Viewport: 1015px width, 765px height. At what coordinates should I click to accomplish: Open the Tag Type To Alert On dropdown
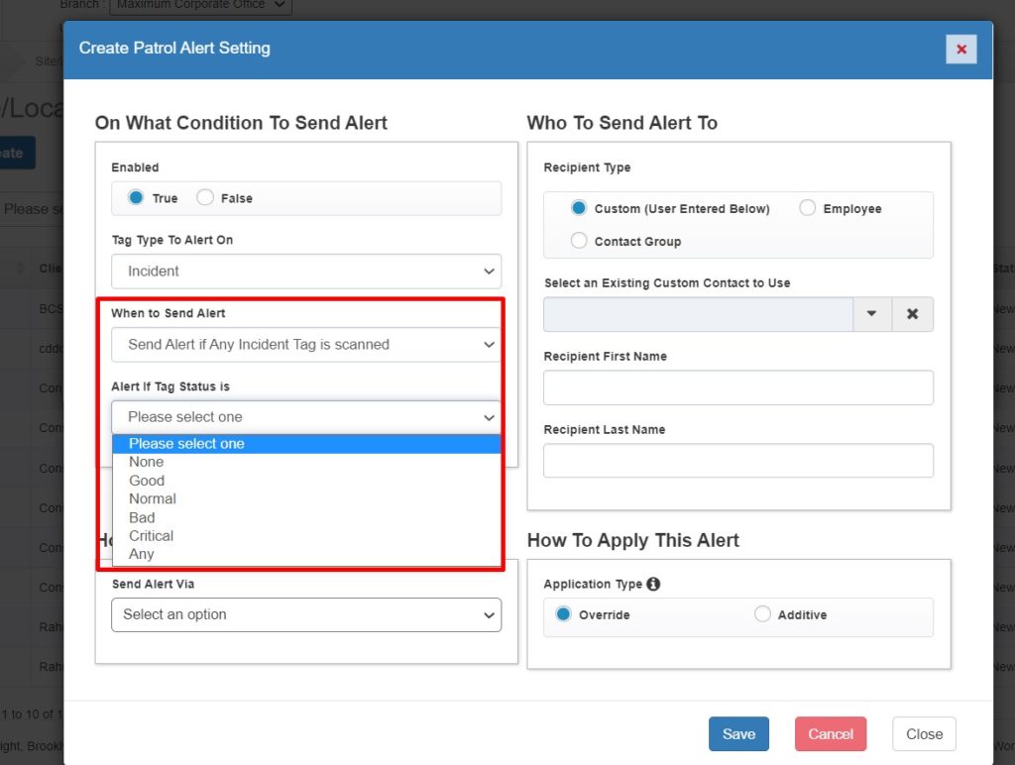click(x=305, y=272)
